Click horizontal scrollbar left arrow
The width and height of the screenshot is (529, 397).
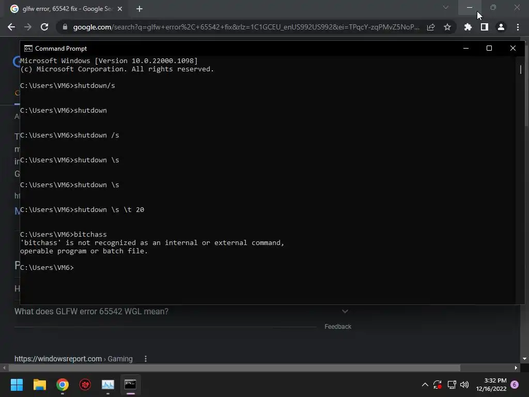pos(4,368)
